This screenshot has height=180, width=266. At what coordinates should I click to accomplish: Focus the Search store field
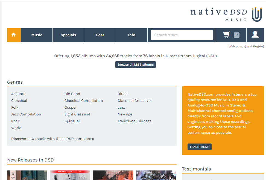182,35
